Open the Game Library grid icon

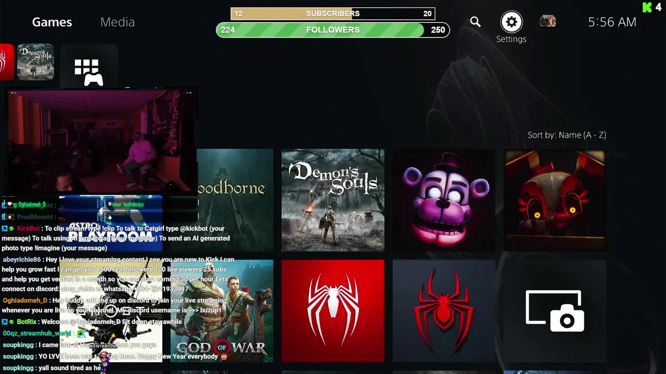pos(89,72)
